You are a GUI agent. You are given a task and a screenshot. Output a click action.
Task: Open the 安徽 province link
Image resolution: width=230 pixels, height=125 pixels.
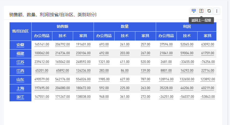pyautogui.click(x=20, y=45)
